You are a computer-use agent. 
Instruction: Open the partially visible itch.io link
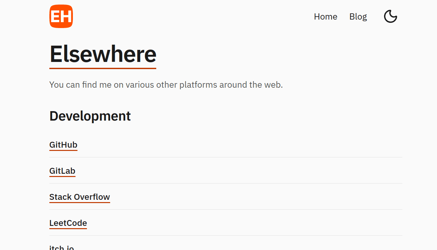(61, 248)
